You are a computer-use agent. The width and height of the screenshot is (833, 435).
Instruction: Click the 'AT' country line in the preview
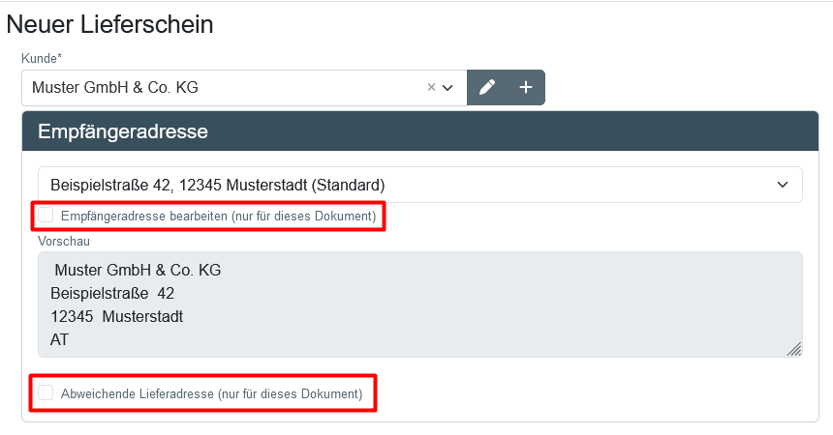[x=60, y=340]
